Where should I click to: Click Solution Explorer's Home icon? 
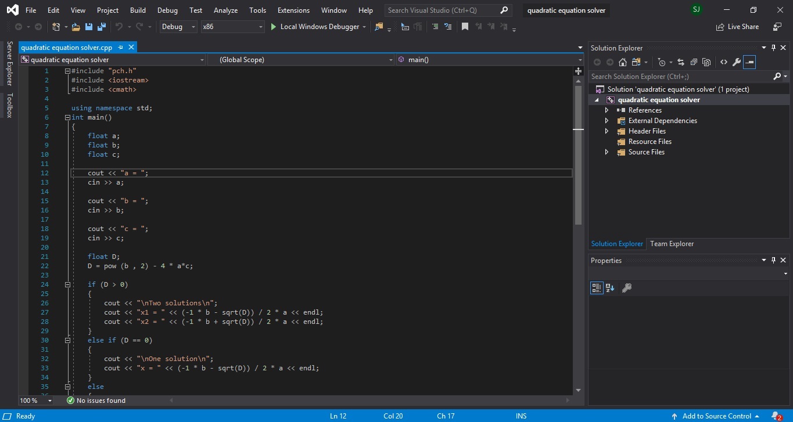pos(623,62)
